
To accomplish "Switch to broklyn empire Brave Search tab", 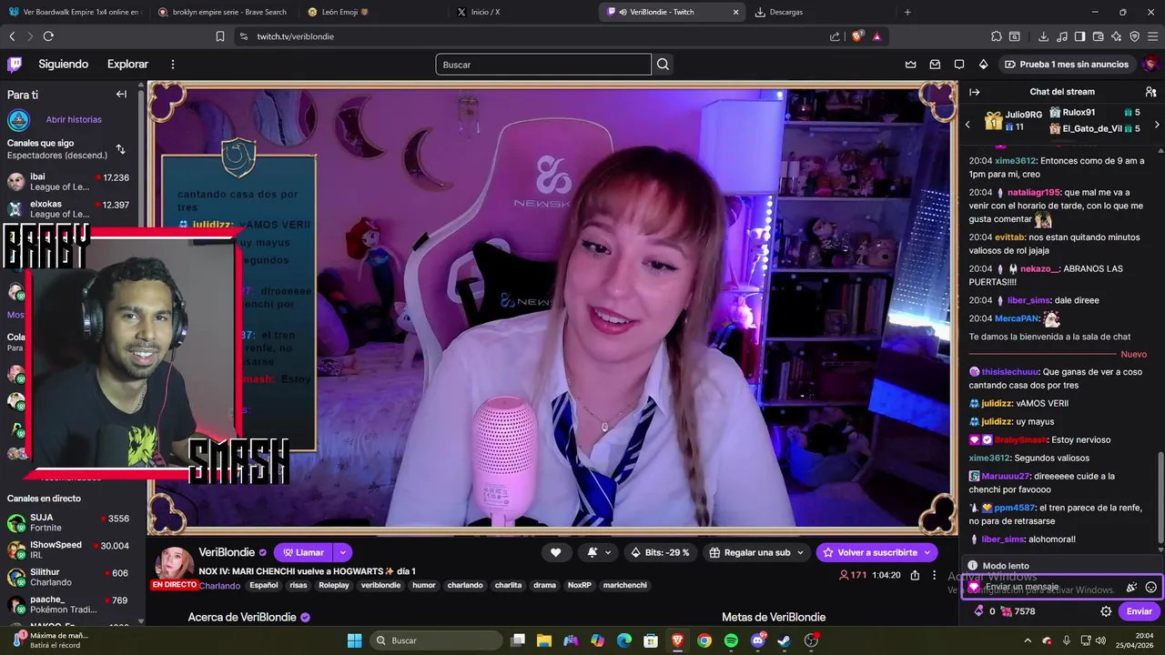I will coord(222,12).
